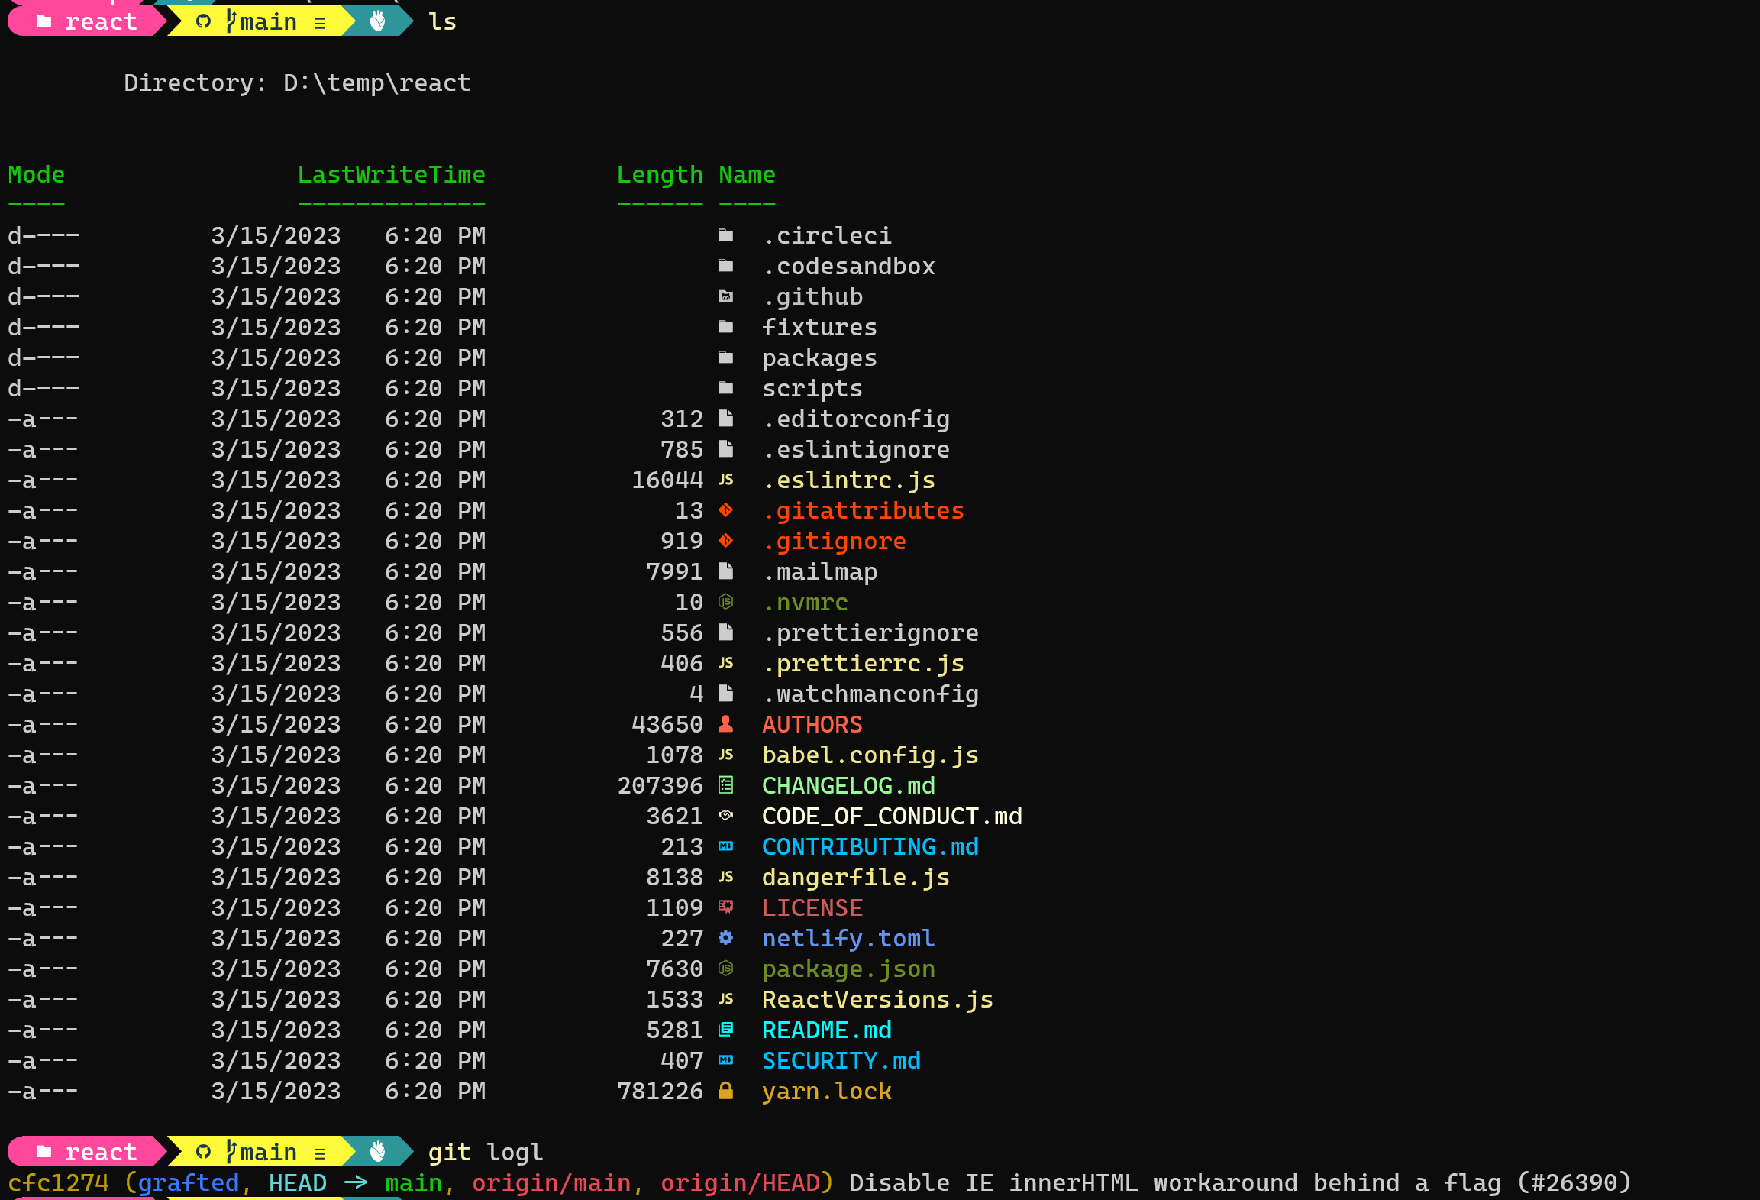Click the GitHub icon beside the .github folder
1760x1200 pixels.
(725, 296)
